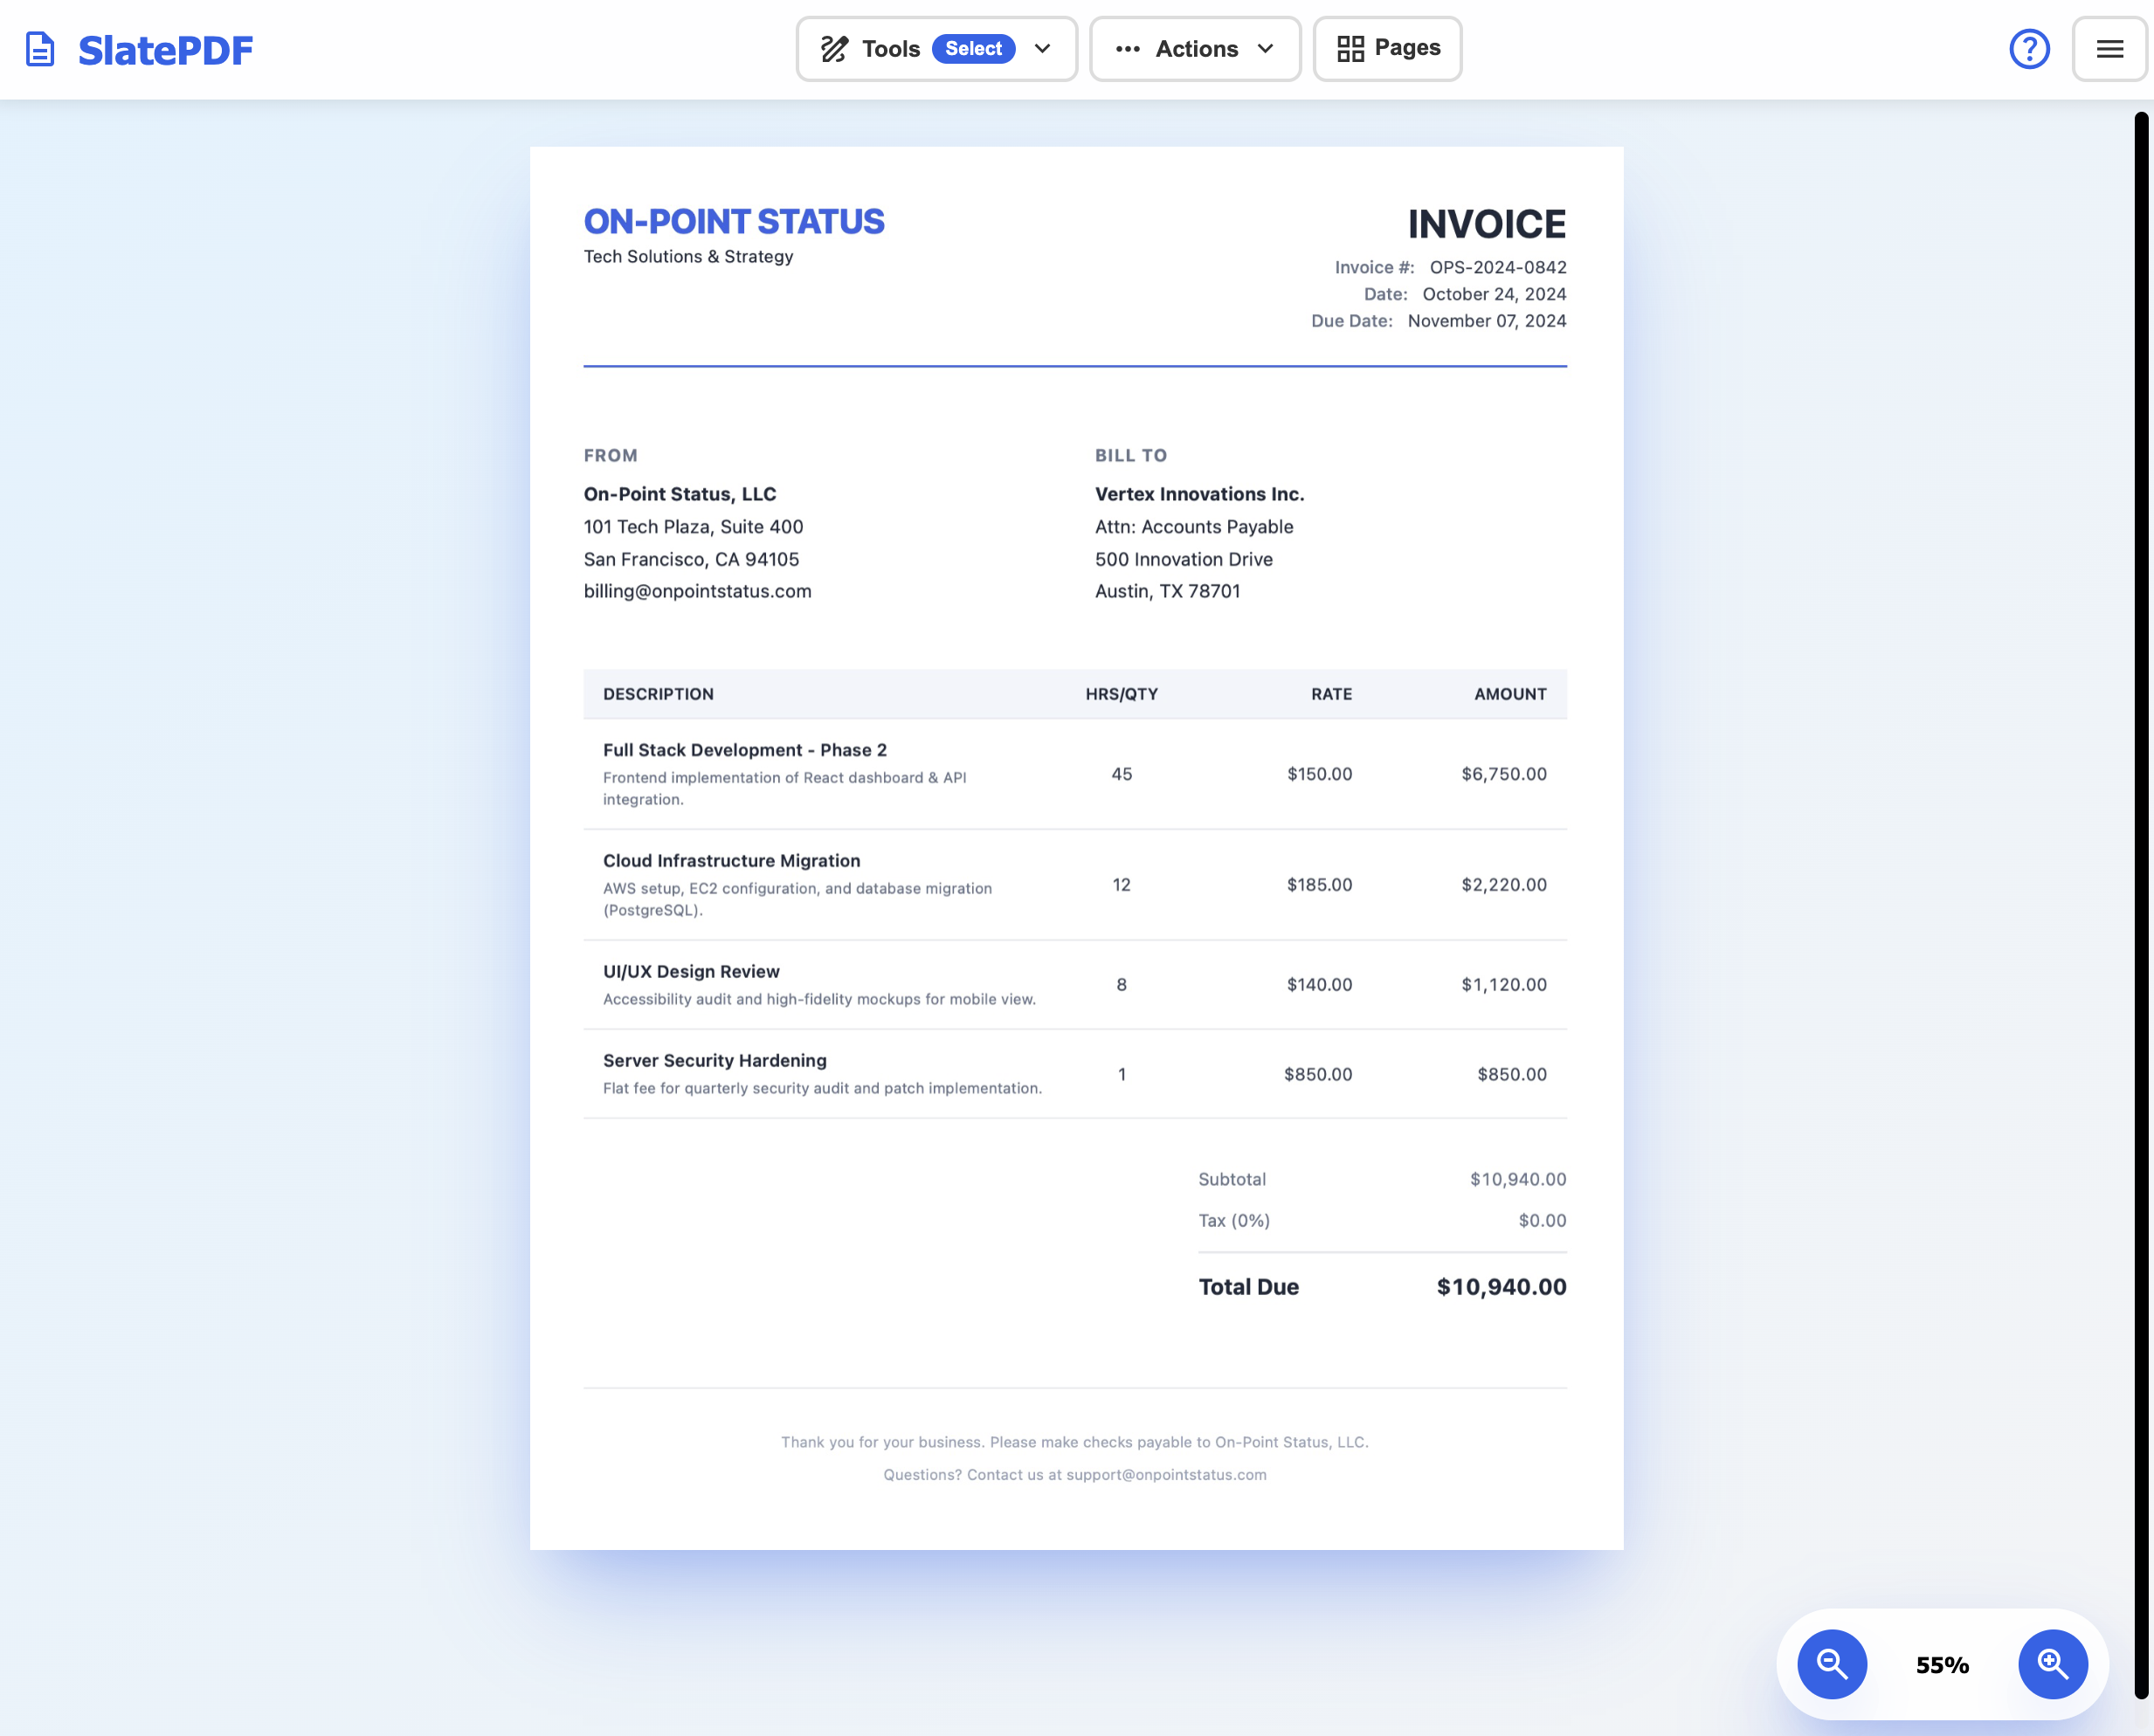The height and width of the screenshot is (1736, 2154).
Task: Expand the Actions dropdown chevron
Action: tap(1264, 48)
